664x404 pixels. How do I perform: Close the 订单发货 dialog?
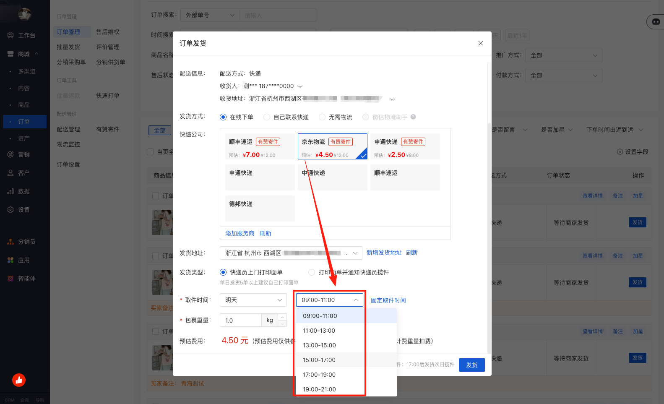pos(481,43)
